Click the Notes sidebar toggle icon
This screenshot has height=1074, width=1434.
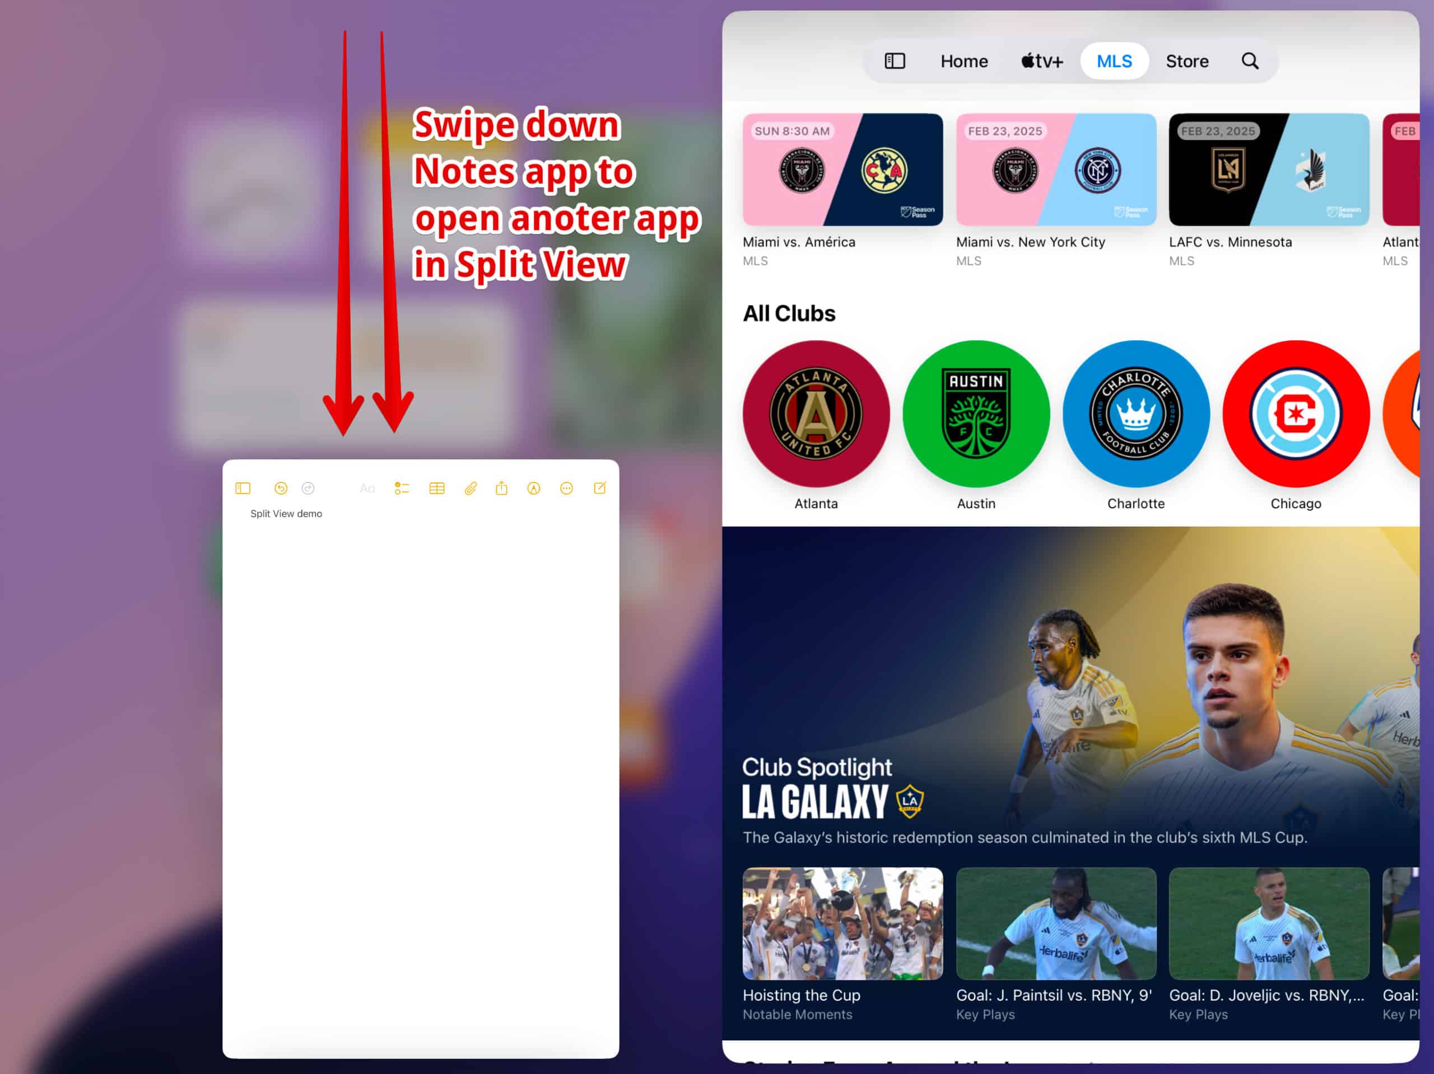pos(244,489)
